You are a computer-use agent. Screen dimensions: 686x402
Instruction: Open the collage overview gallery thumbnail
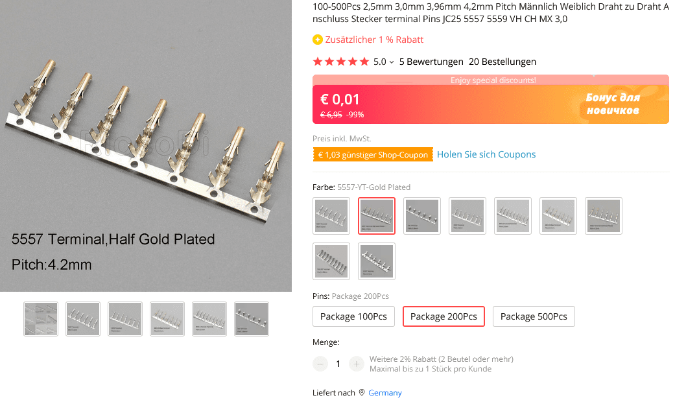(x=41, y=319)
